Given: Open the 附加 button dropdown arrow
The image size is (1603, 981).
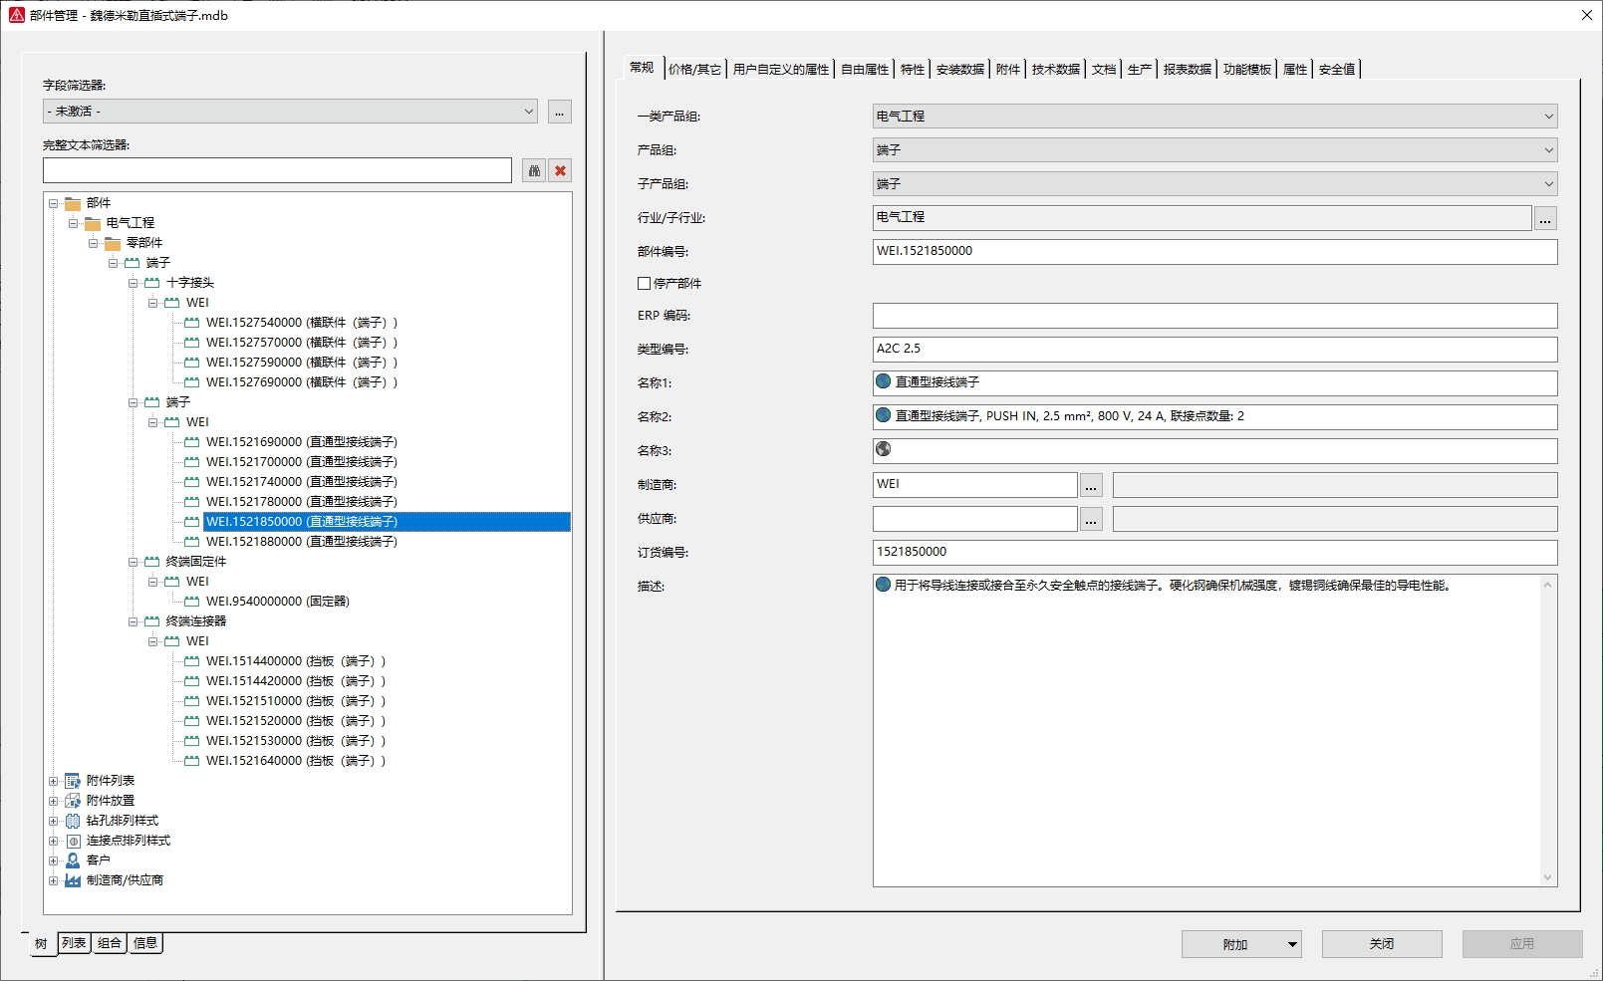Looking at the screenshot, I should pos(1292,944).
